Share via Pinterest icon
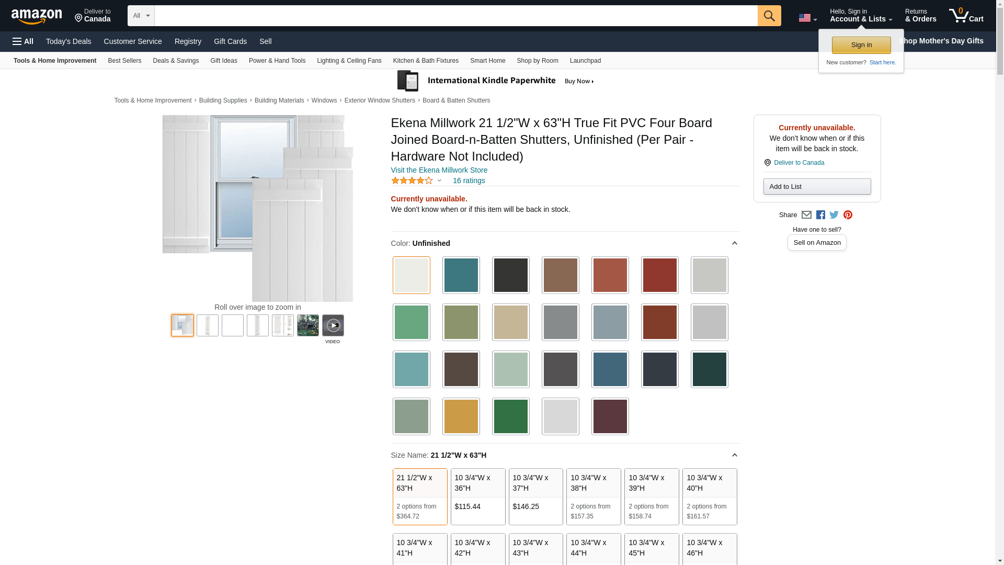Image resolution: width=1004 pixels, height=565 pixels. point(848,215)
